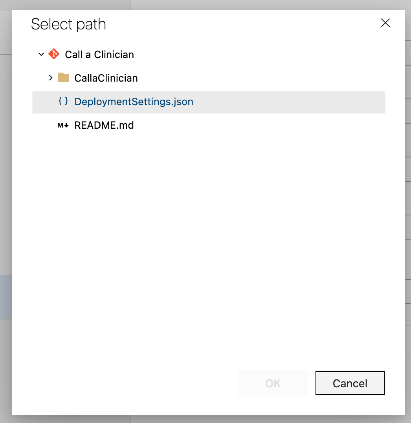
Task: Click the OK button
Action: click(x=273, y=383)
